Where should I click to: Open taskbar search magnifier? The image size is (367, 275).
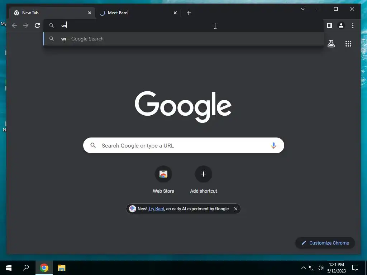26,268
